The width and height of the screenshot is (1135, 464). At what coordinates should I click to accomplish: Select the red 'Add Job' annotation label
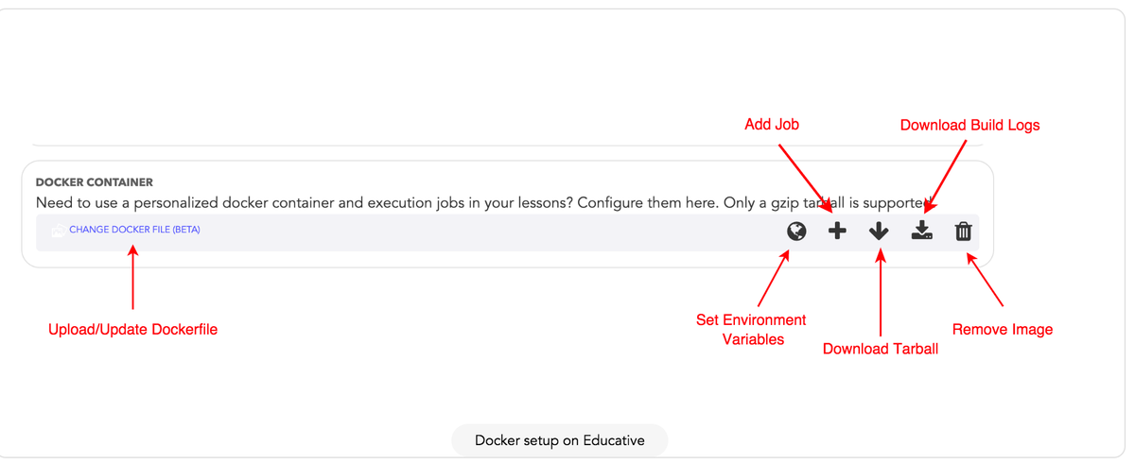[772, 124]
